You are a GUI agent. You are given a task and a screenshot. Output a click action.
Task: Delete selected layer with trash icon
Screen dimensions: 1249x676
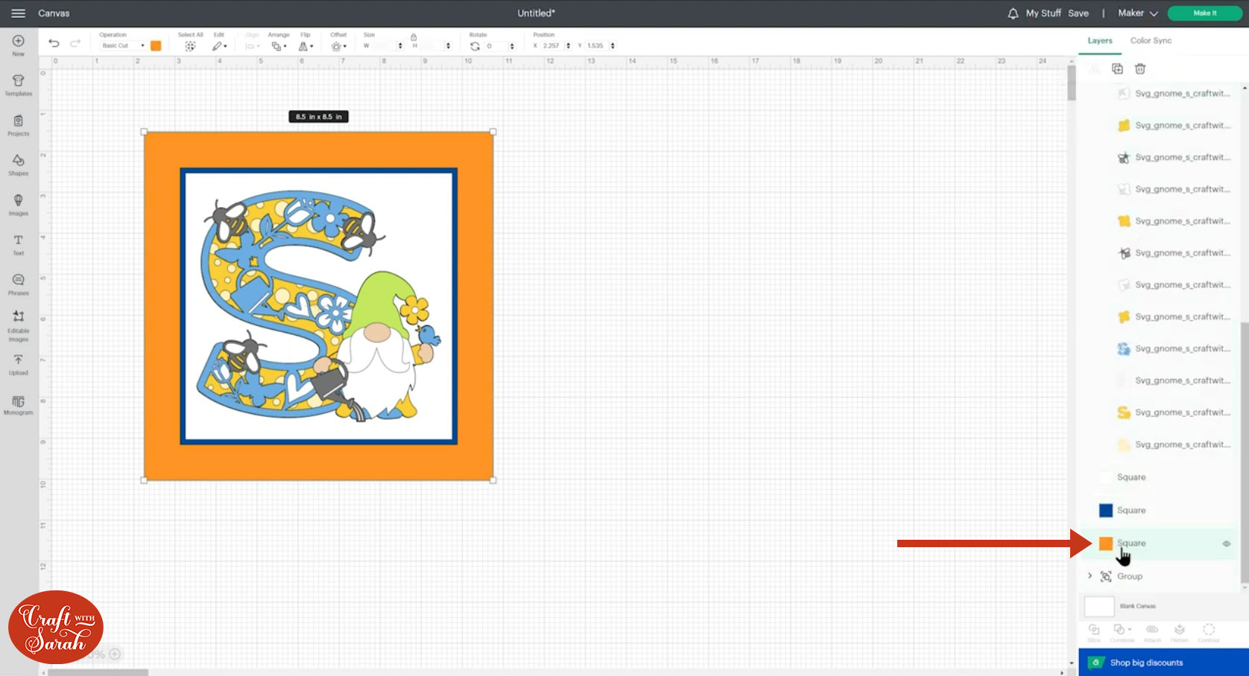(x=1140, y=68)
